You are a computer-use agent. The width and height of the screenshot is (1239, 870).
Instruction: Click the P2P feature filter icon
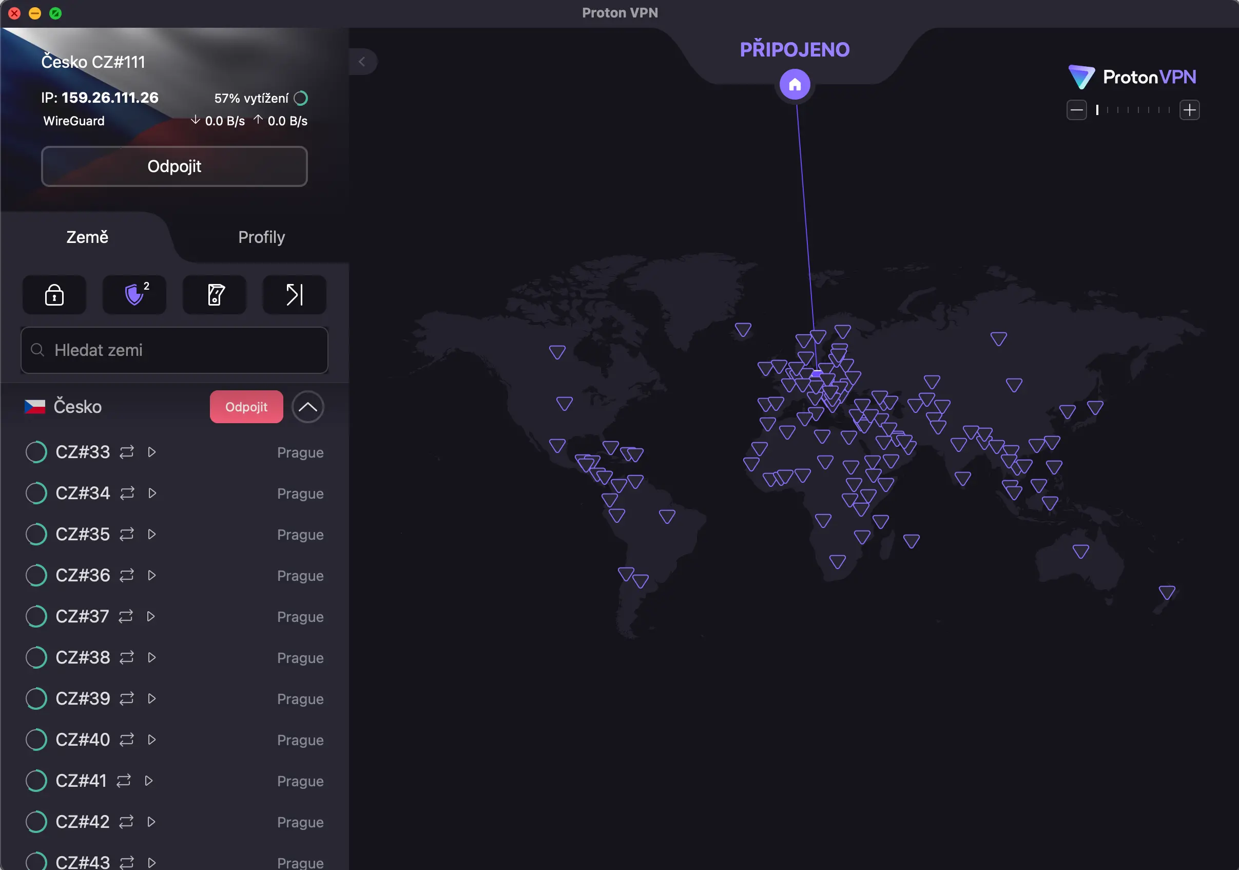click(214, 295)
